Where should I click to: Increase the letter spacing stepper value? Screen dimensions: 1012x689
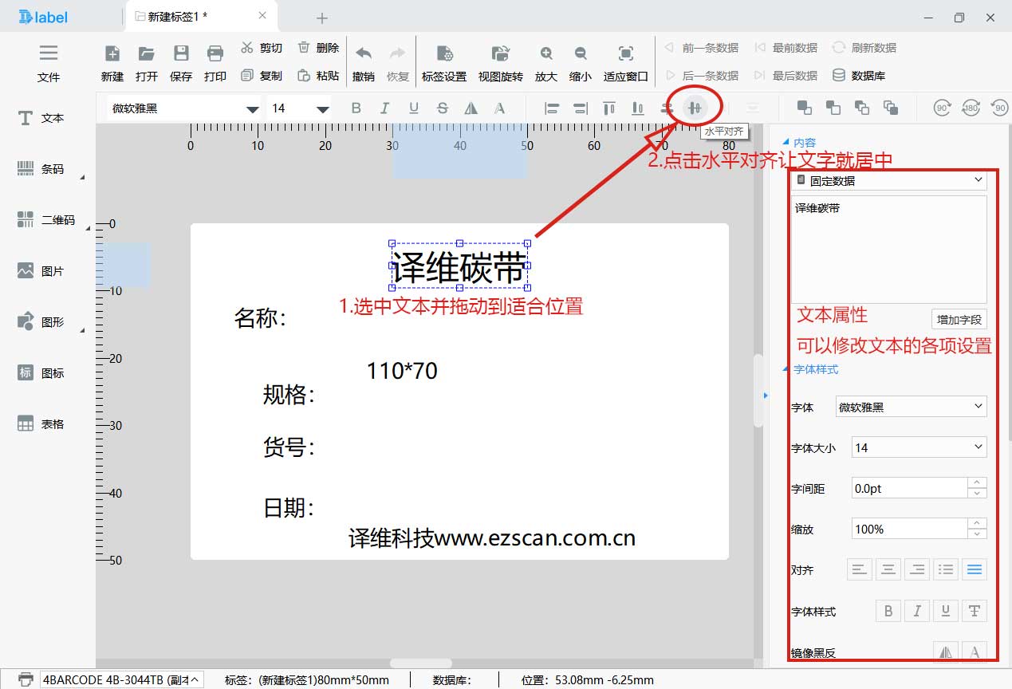(x=977, y=482)
